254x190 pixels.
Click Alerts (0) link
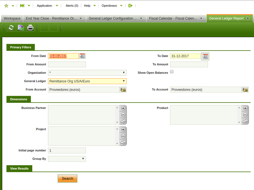point(72,6)
